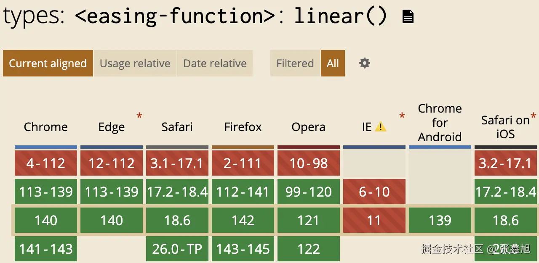Select the Current aligned view
539x263 pixels.
pos(48,63)
